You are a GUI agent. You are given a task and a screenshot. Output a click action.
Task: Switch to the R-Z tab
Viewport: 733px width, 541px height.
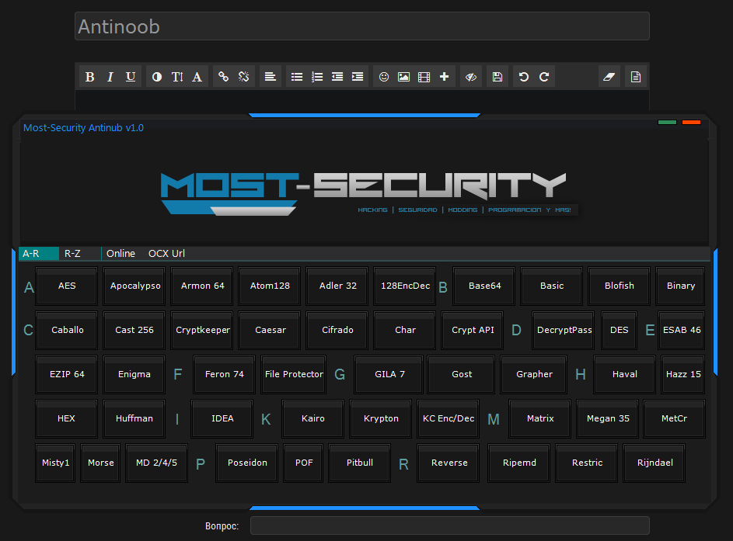pyautogui.click(x=73, y=254)
